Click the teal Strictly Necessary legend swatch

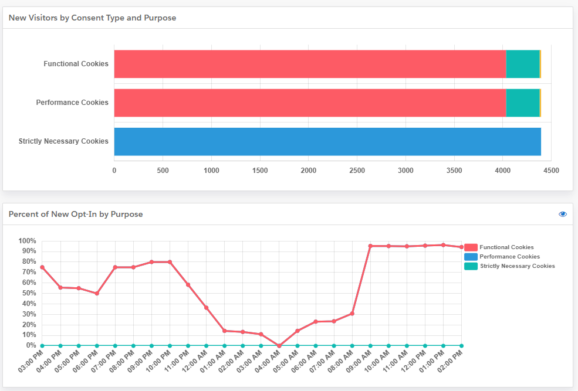tap(471, 266)
